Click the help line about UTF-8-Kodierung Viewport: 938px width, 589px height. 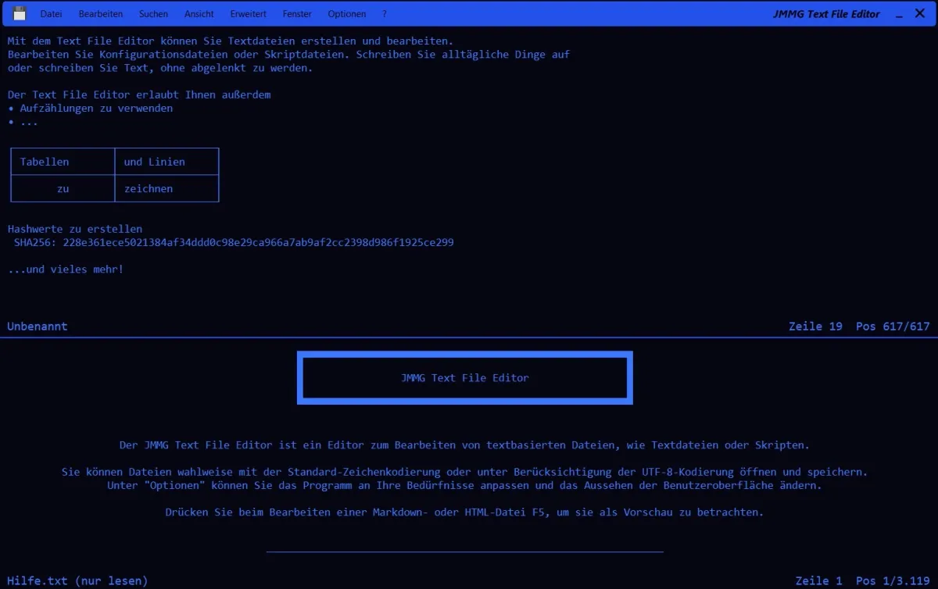click(x=464, y=473)
